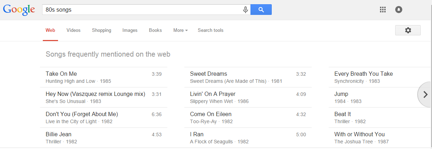432x149 pixels.
Task: Click in the '80s songs' search field
Action: pyautogui.click(x=142, y=10)
